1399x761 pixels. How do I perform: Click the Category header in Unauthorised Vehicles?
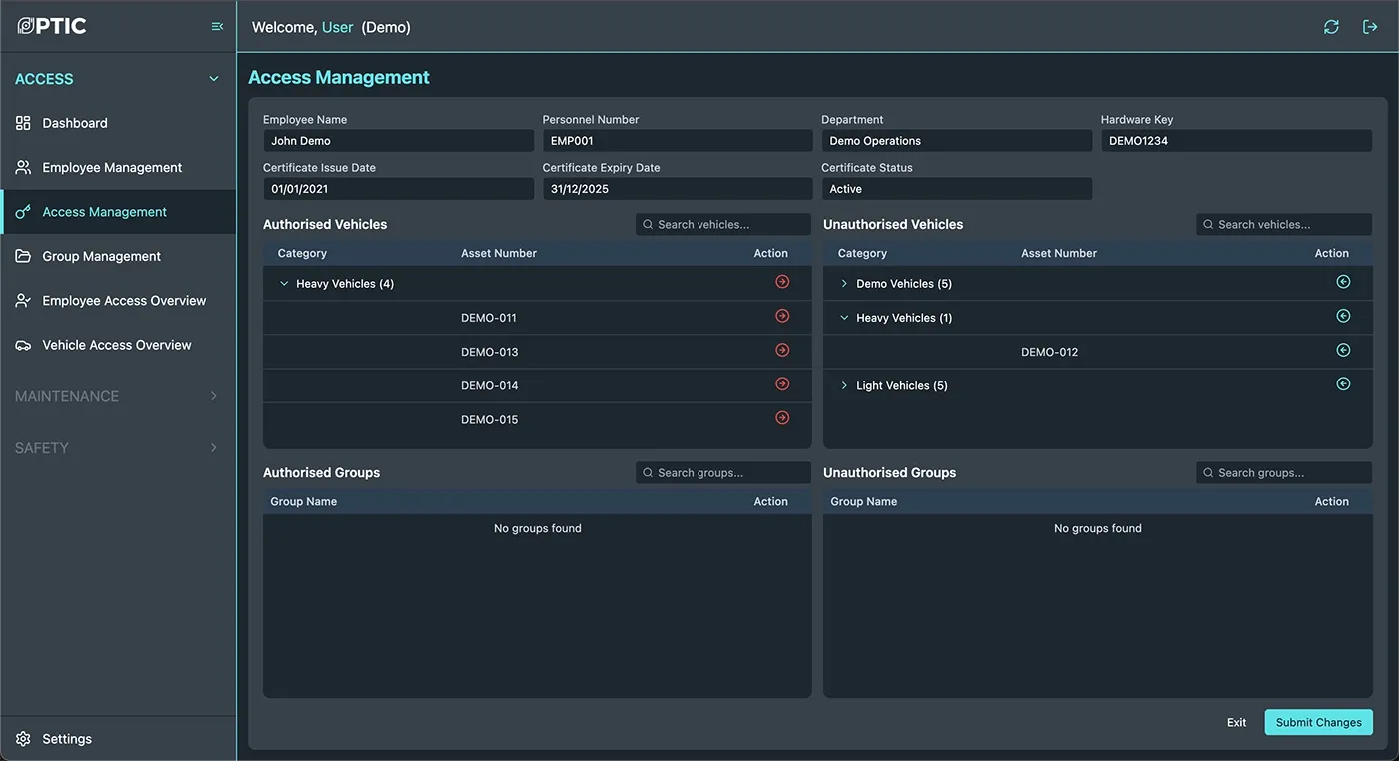862,253
